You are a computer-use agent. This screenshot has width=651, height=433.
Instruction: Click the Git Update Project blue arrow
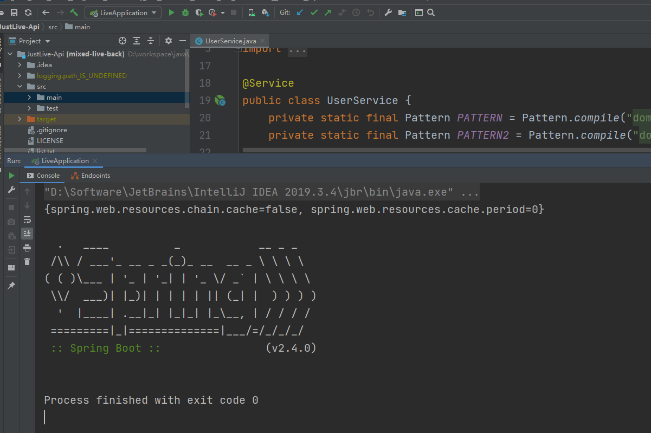pyautogui.click(x=300, y=12)
